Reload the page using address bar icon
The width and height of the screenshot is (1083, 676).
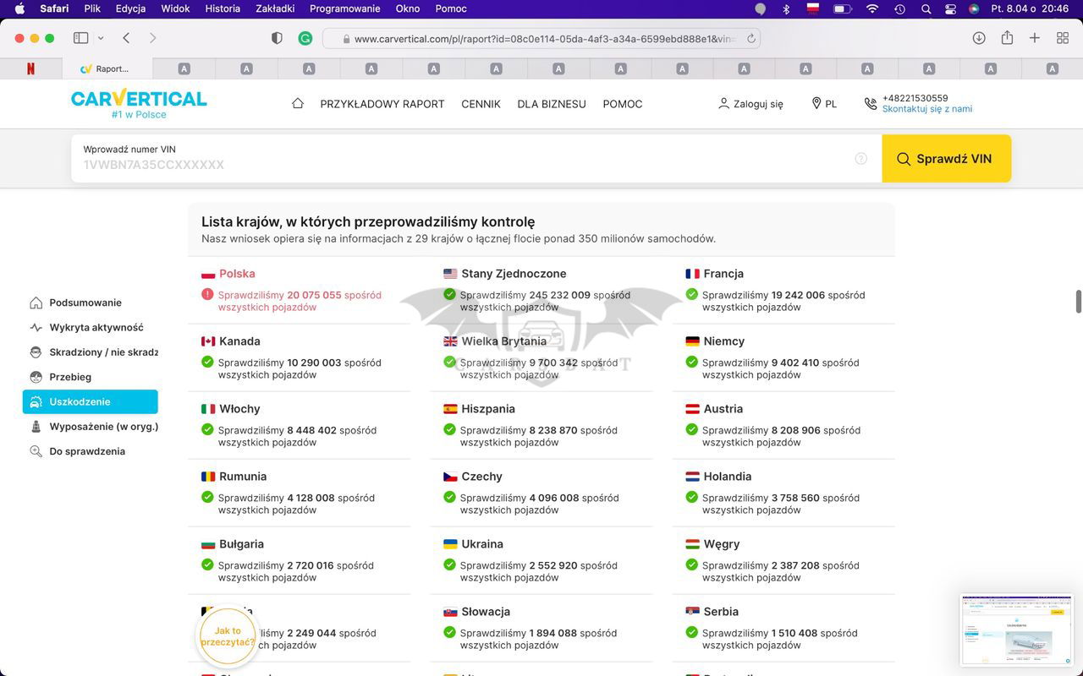click(750, 39)
